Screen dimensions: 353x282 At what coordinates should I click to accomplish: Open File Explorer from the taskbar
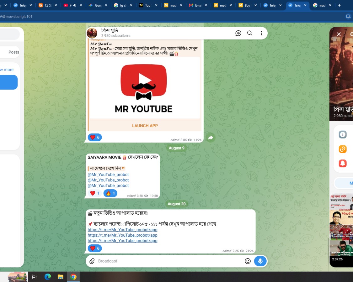coord(60,277)
